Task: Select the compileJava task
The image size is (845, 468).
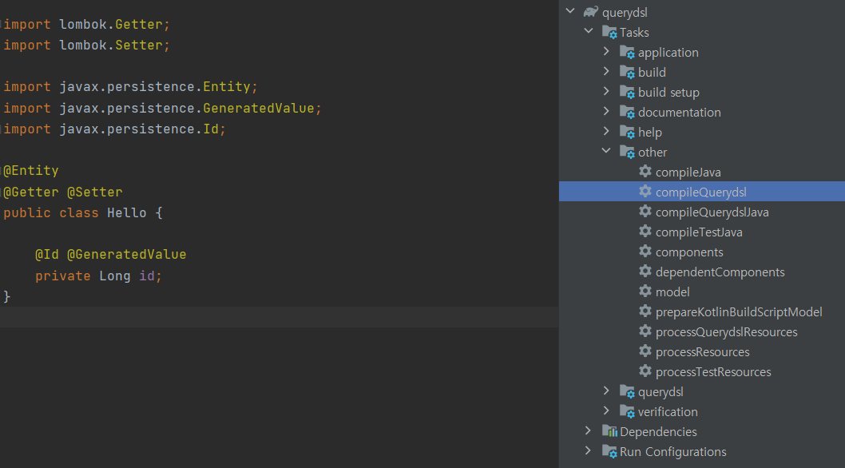Action: coord(688,173)
